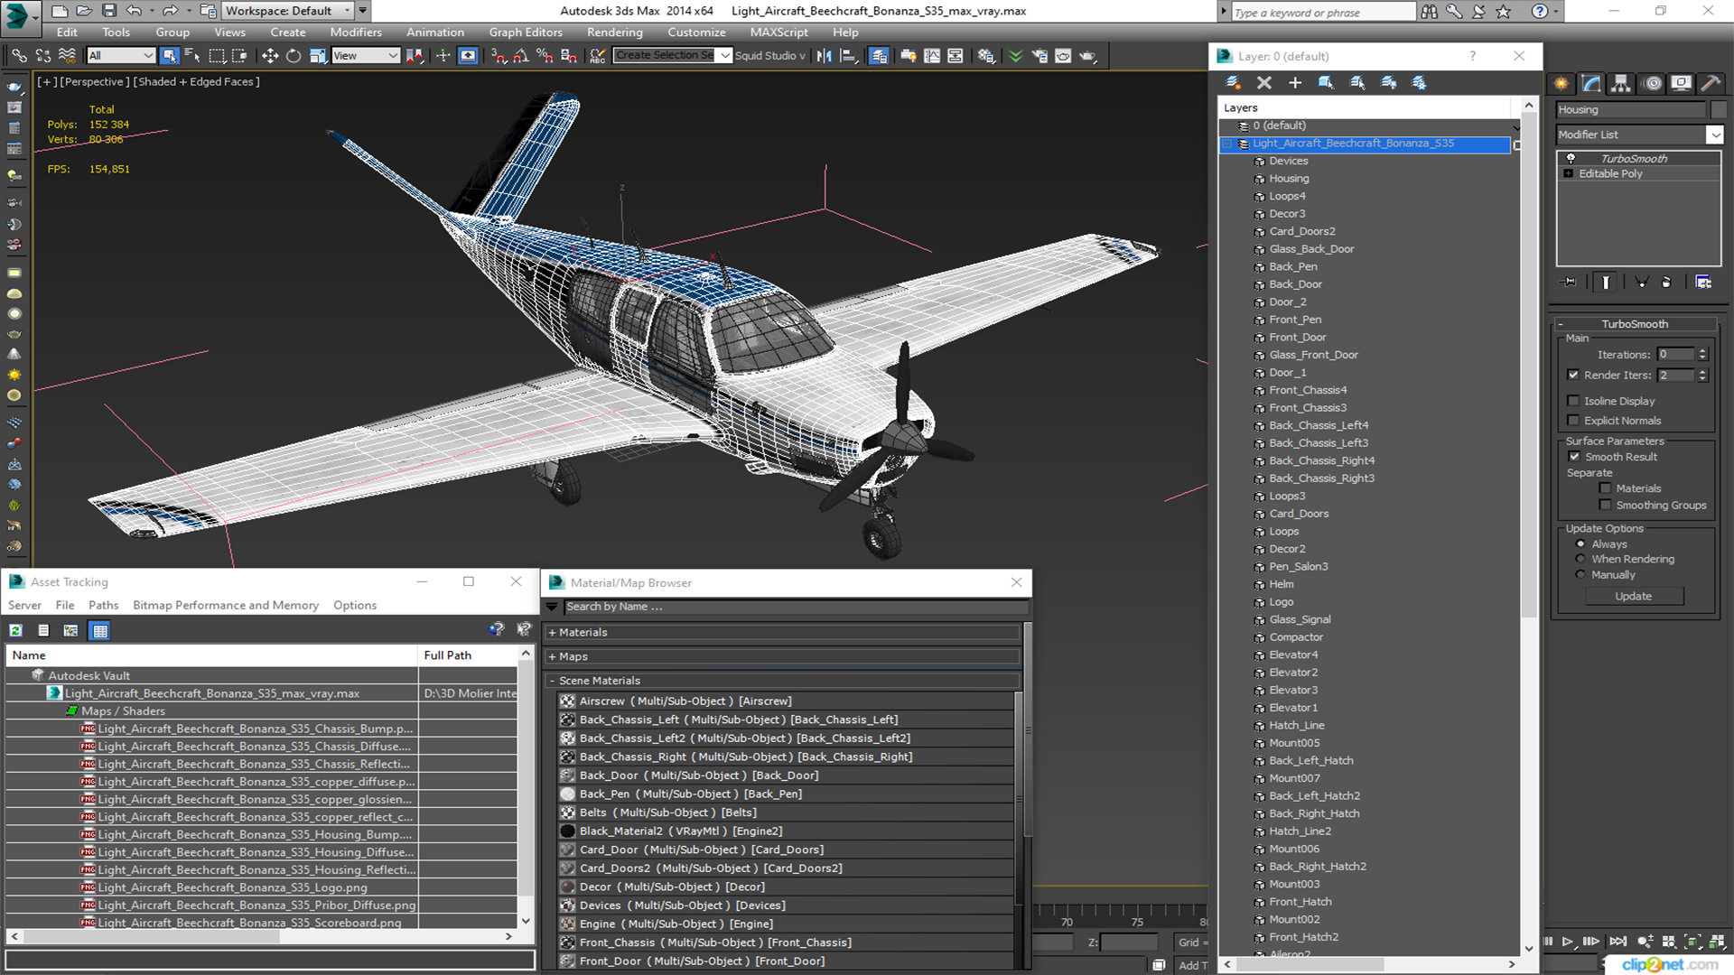The image size is (1734, 975).
Task: Click Select Highlighted Objects and Layers icon
Action: 1326,82
